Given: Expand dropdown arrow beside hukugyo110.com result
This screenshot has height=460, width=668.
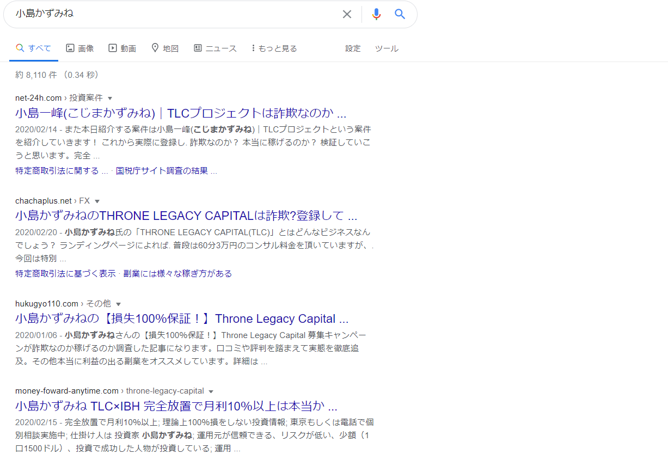Looking at the screenshot, I should (118, 304).
